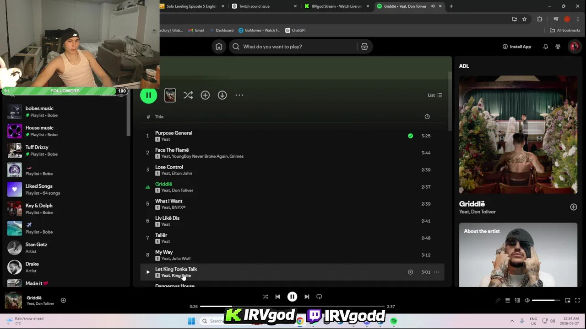Open the taskbar volume icon
The width and height of the screenshot is (586, 329).
click(x=552, y=321)
